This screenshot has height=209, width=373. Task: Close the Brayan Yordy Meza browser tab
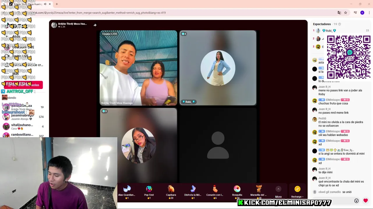(50, 4)
